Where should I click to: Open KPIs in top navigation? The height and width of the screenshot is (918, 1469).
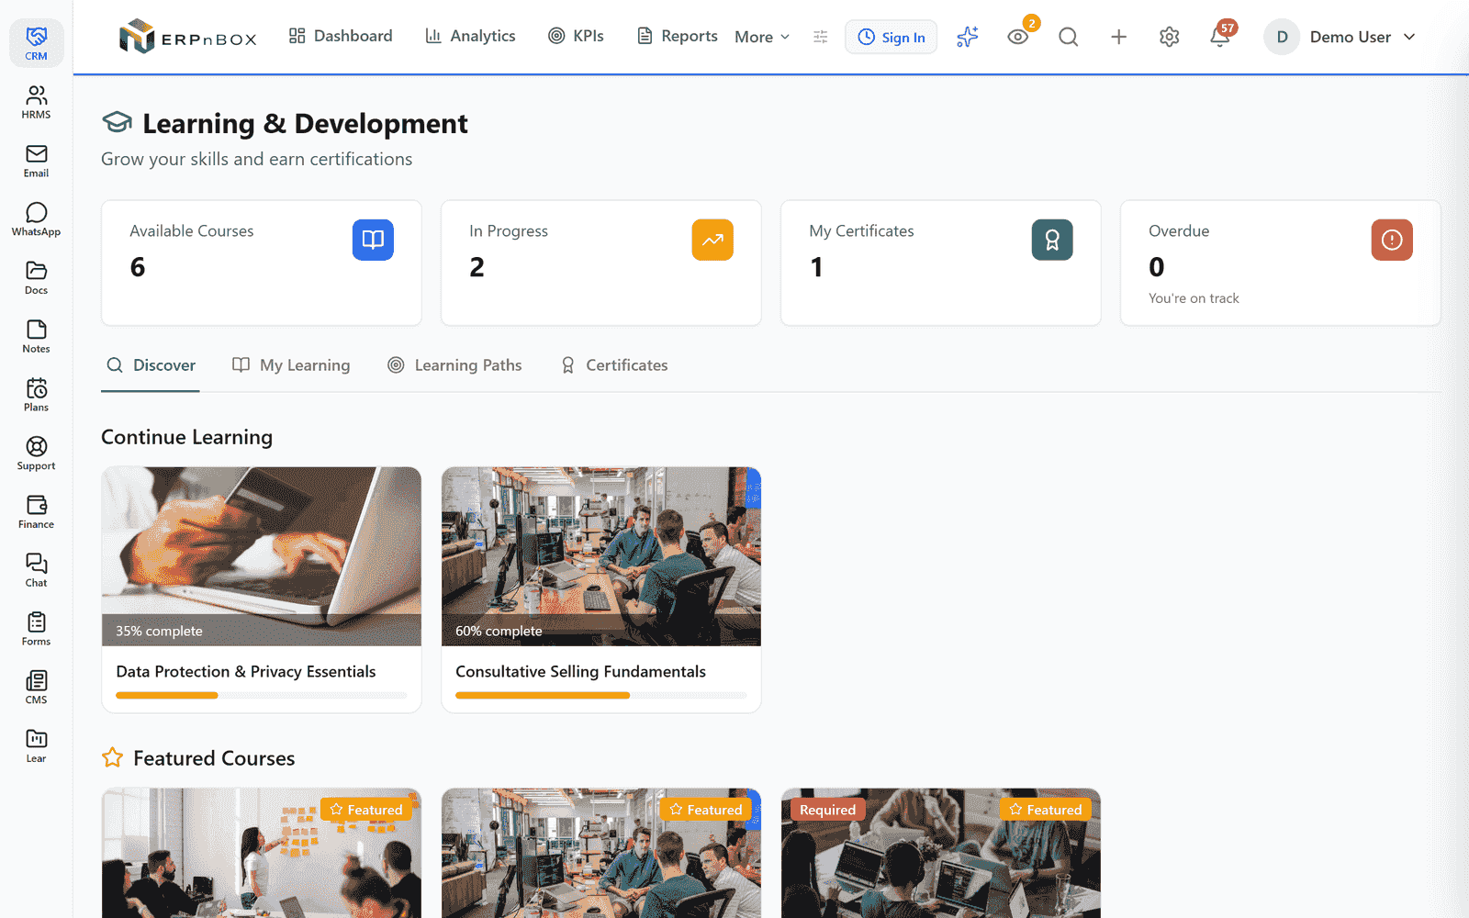click(576, 36)
